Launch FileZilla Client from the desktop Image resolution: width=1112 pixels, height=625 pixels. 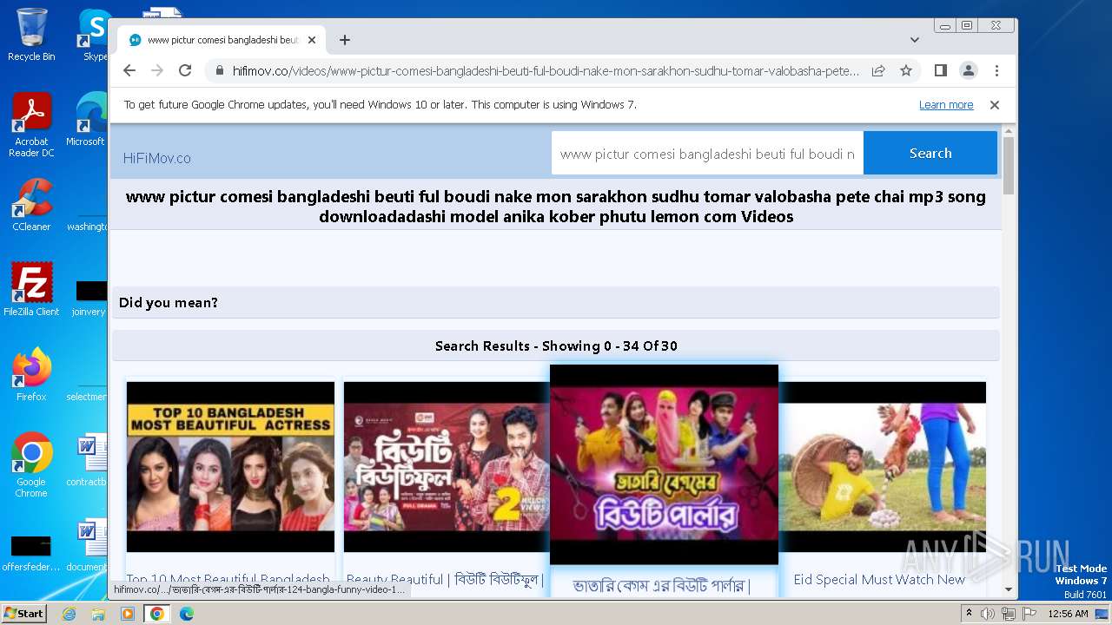click(31, 289)
